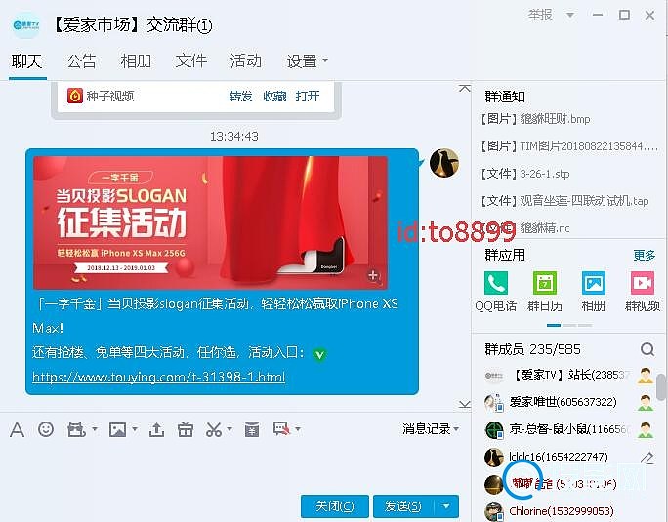The height and width of the screenshot is (522, 668).
Task: Click the 发送(S) button
Action: (403, 506)
